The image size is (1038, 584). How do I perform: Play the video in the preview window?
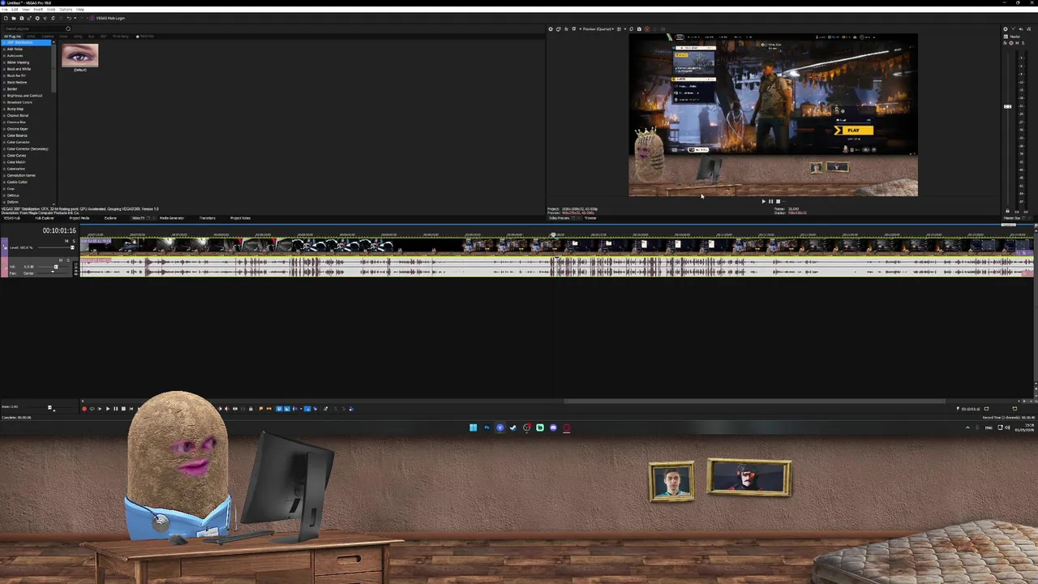coord(763,201)
